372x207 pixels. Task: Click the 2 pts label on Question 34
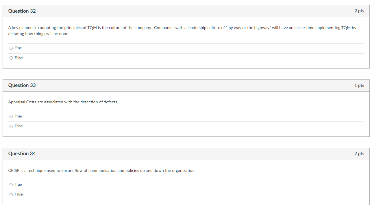(x=359, y=153)
